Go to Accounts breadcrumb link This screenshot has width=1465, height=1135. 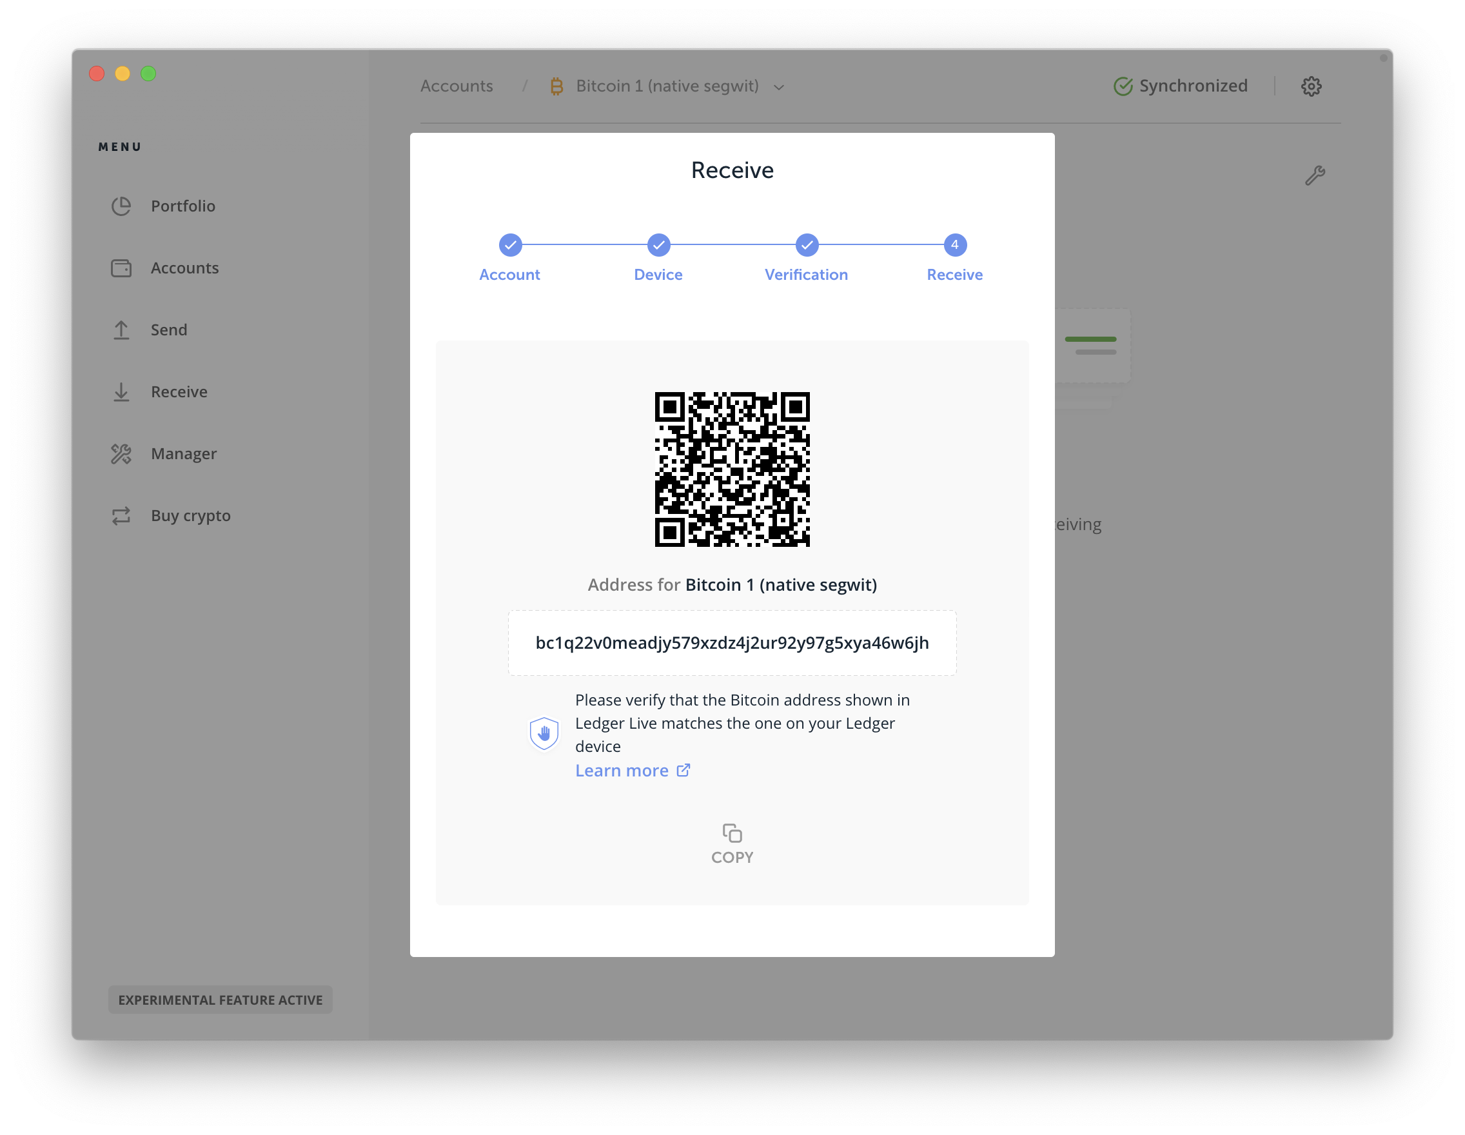point(456,86)
